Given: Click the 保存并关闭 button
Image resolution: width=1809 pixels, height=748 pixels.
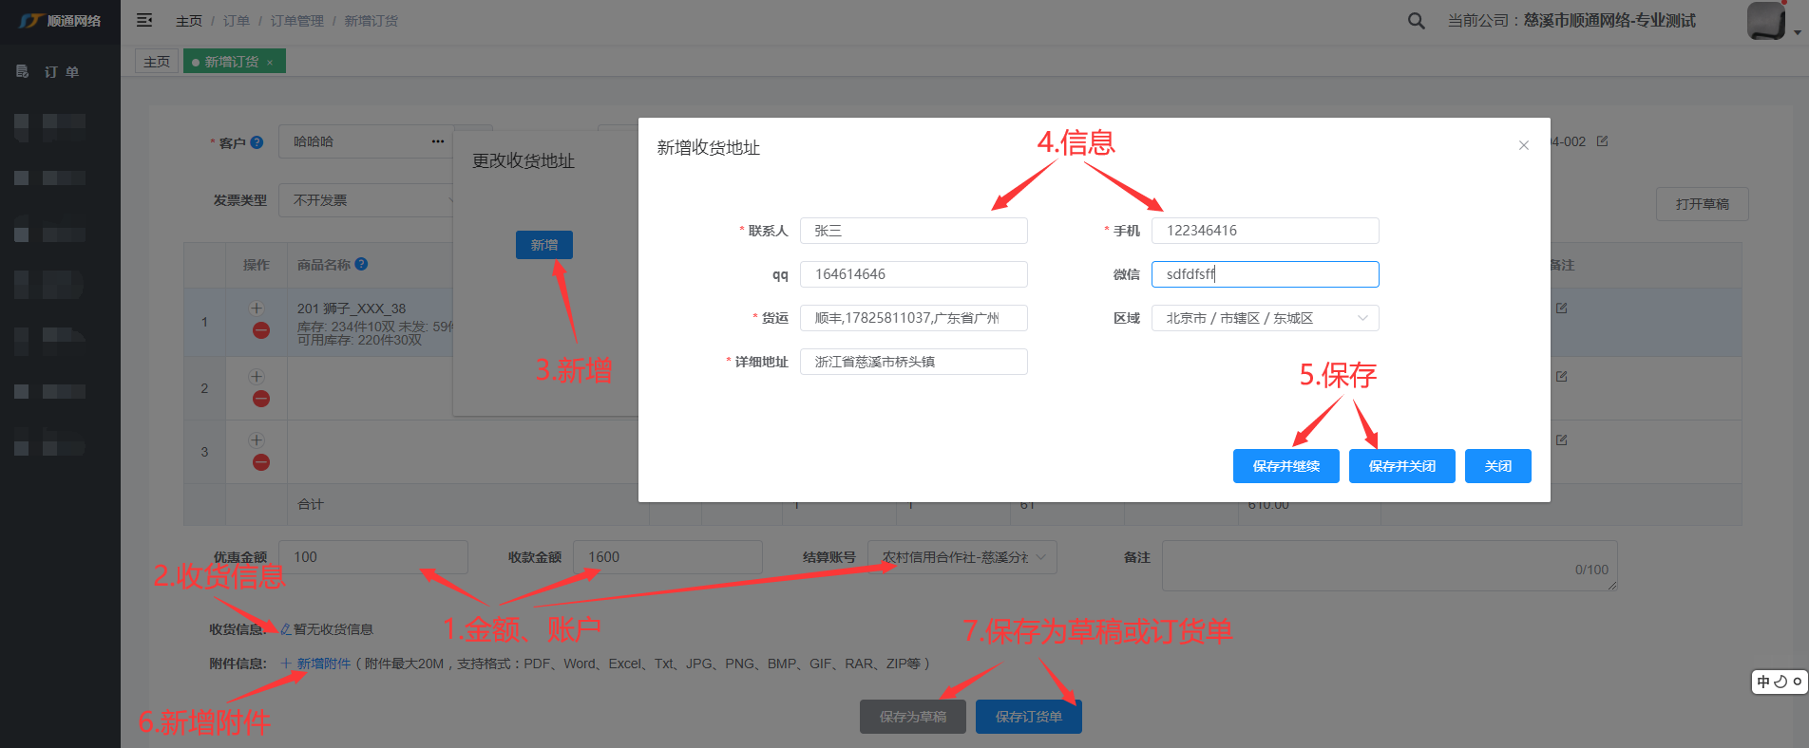Looking at the screenshot, I should pos(1401,466).
